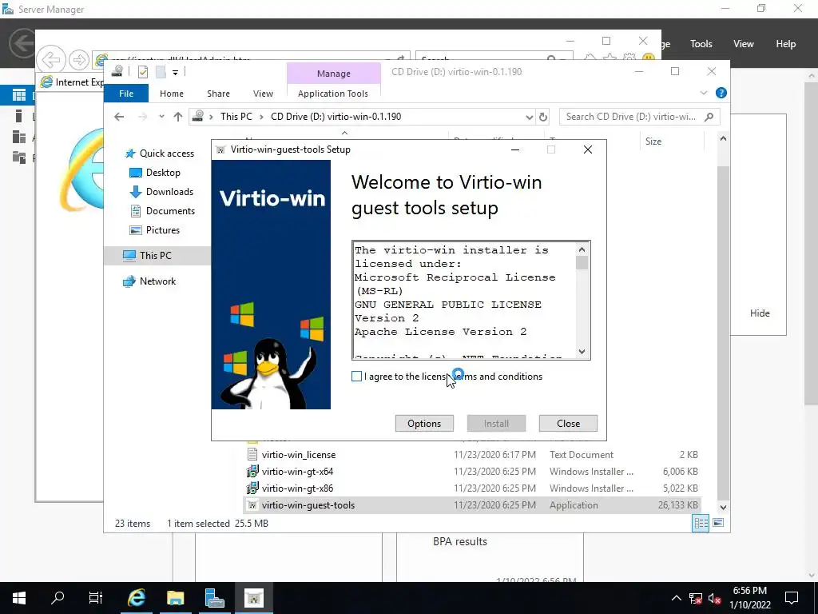Tick the license agreement checkbox
The image size is (818, 614).
(356, 377)
